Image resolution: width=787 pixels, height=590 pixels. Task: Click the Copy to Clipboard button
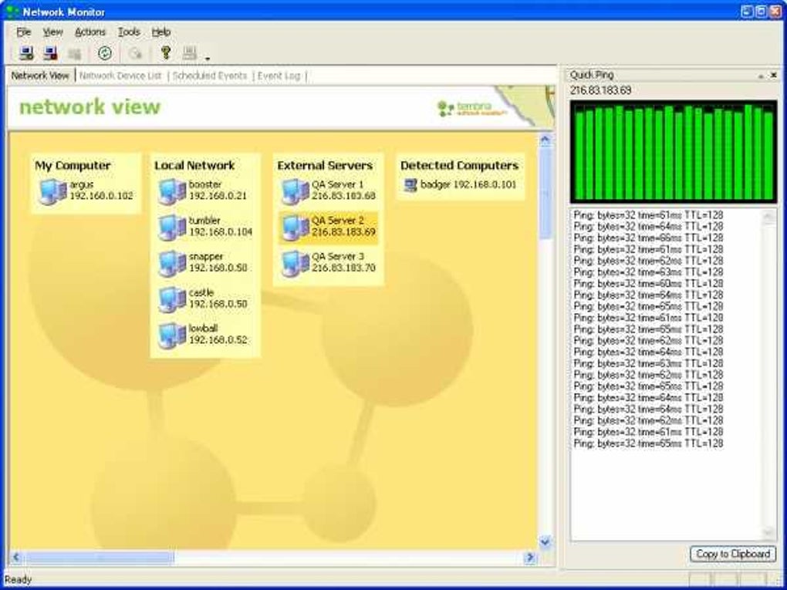[733, 554]
